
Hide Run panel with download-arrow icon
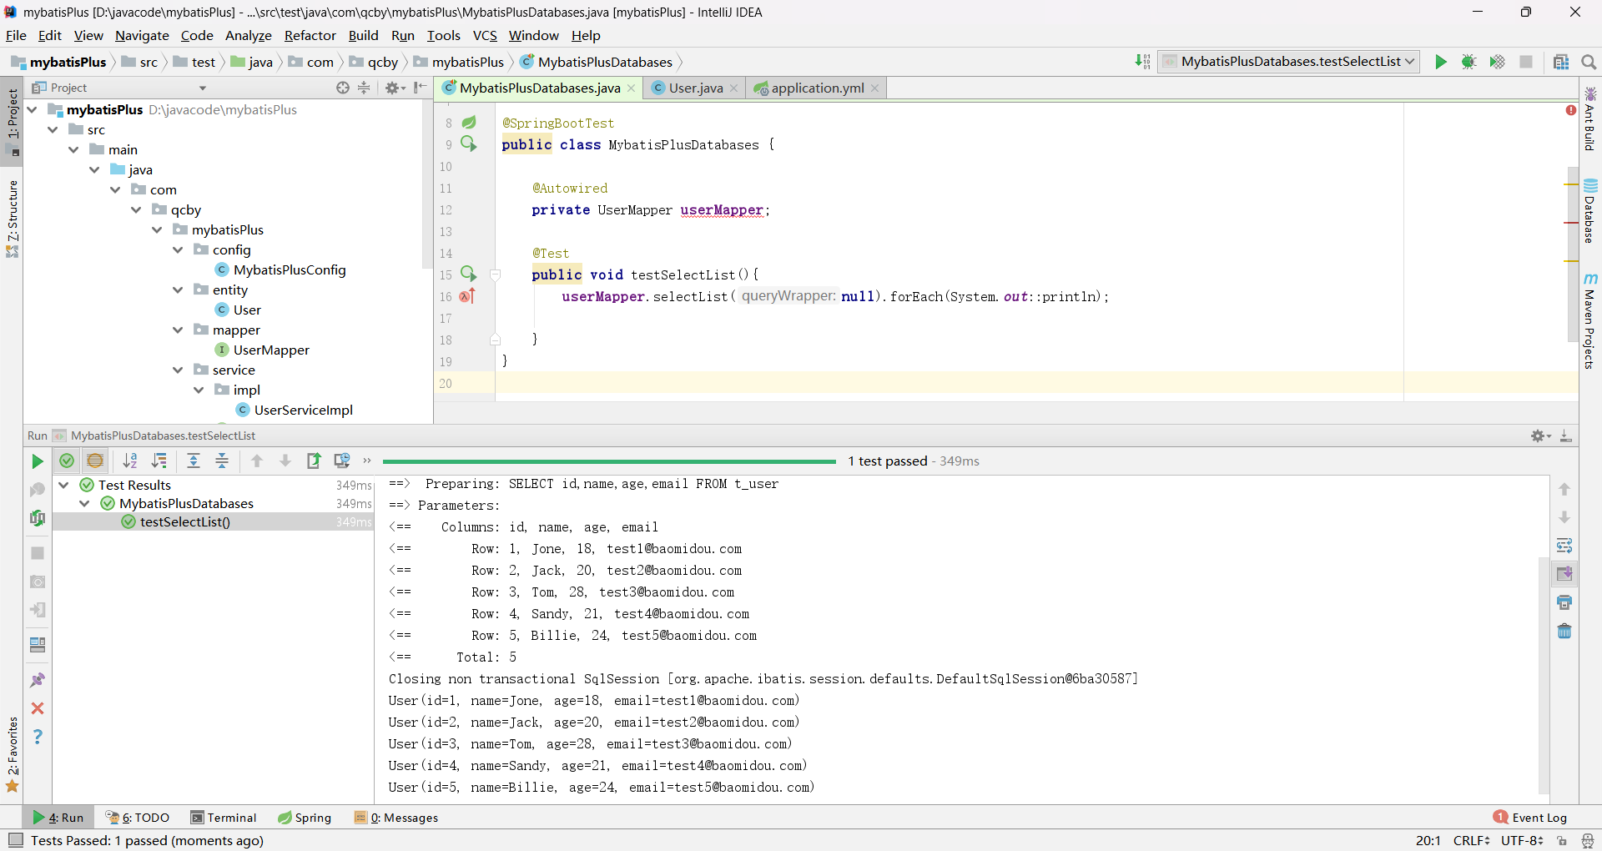pyautogui.click(x=1566, y=436)
